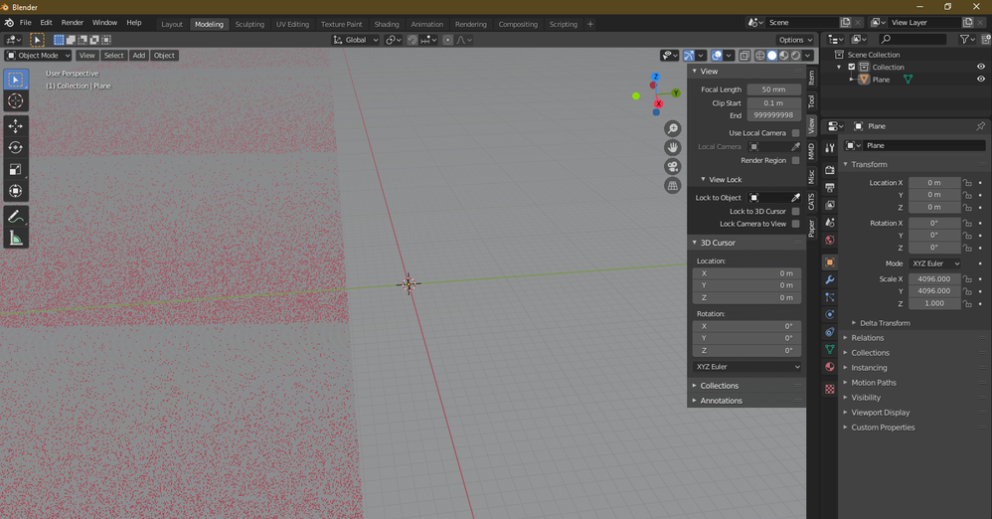Screen dimensions: 992x519
Task: Switch to rendered viewport shading
Action: coord(796,56)
